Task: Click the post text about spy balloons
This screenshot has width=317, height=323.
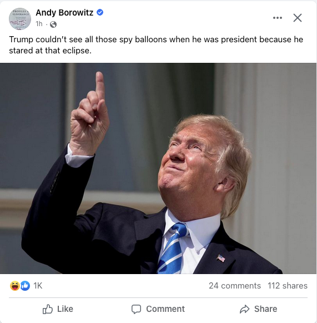Action: 156,45
